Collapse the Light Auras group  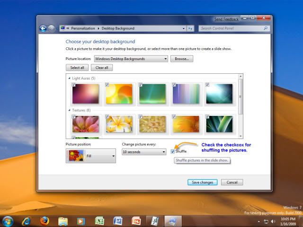click(x=71, y=78)
